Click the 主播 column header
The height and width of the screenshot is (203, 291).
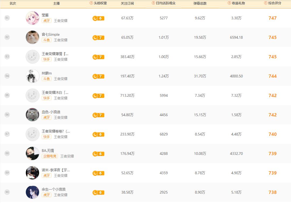(57, 3)
